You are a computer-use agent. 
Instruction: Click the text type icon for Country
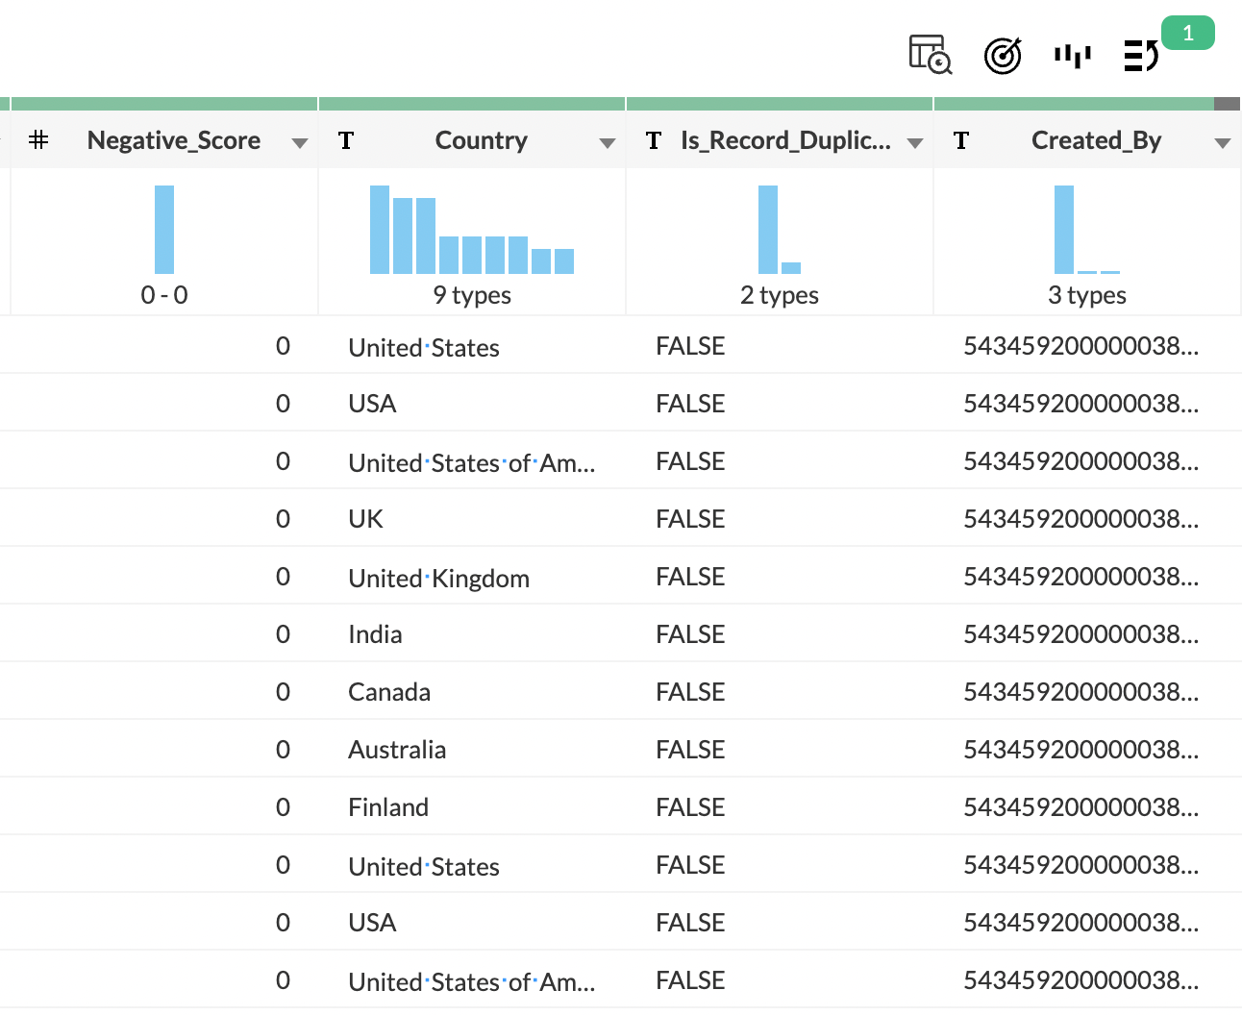click(x=346, y=141)
